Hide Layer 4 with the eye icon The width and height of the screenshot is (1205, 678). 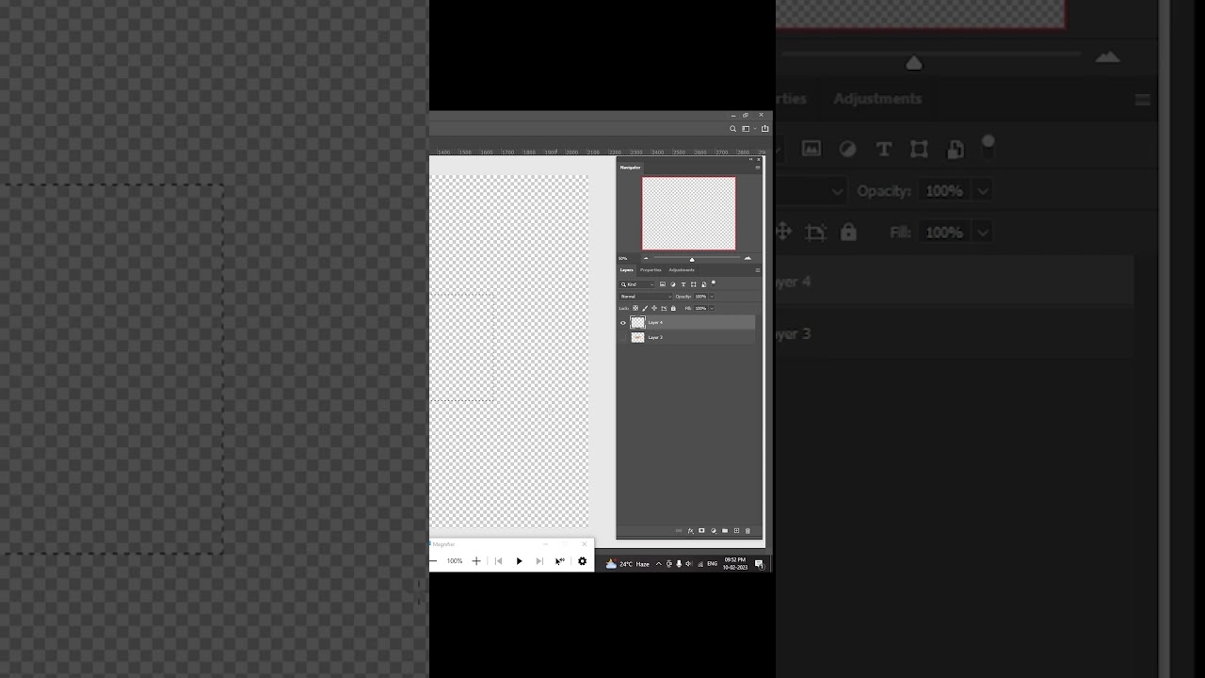click(623, 323)
